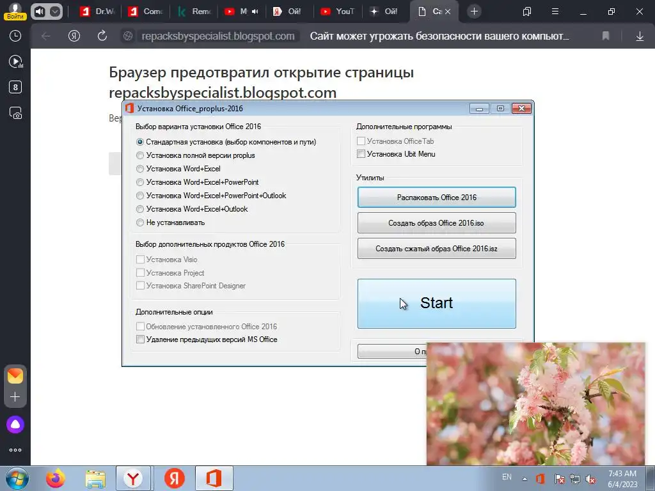Screen dimensions: 655x491
Task: Open the media player sidebar icon
Action: (15, 62)
